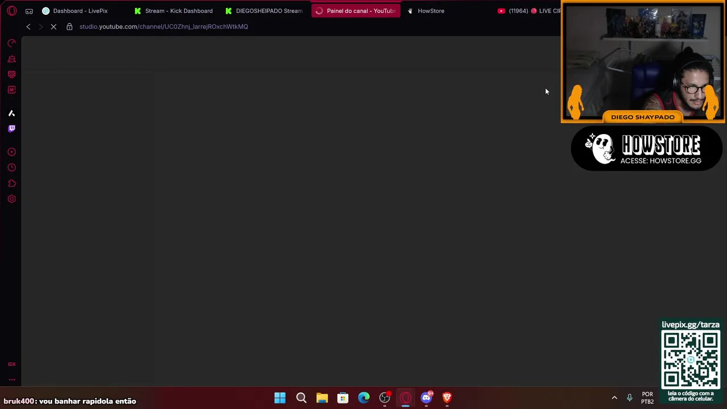Open GX Cleaner broom icon in sidebar
This screenshot has width=727, height=409.
tap(11, 59)
